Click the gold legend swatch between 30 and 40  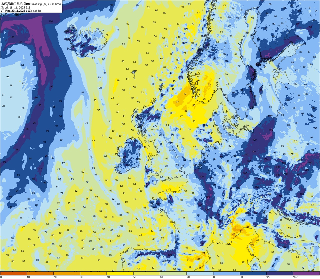pos(93,273)
